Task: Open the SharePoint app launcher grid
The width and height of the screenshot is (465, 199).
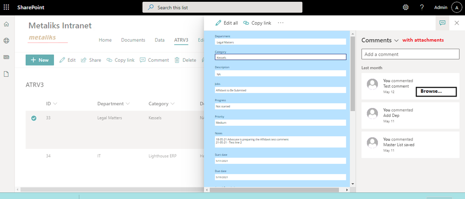Action: [x=6, y=7]
